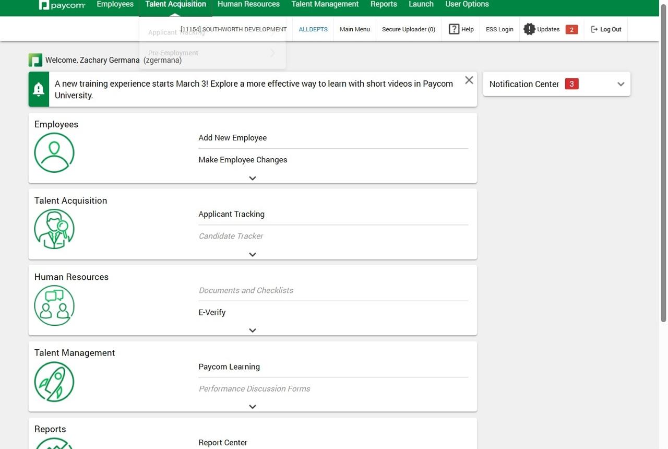Click the bell icon on the training banner

[x=39, y=89]
